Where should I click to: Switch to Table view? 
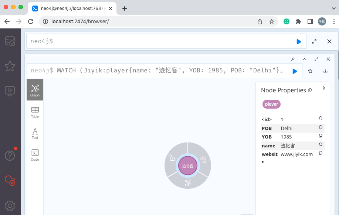click(x=35, y=113)
